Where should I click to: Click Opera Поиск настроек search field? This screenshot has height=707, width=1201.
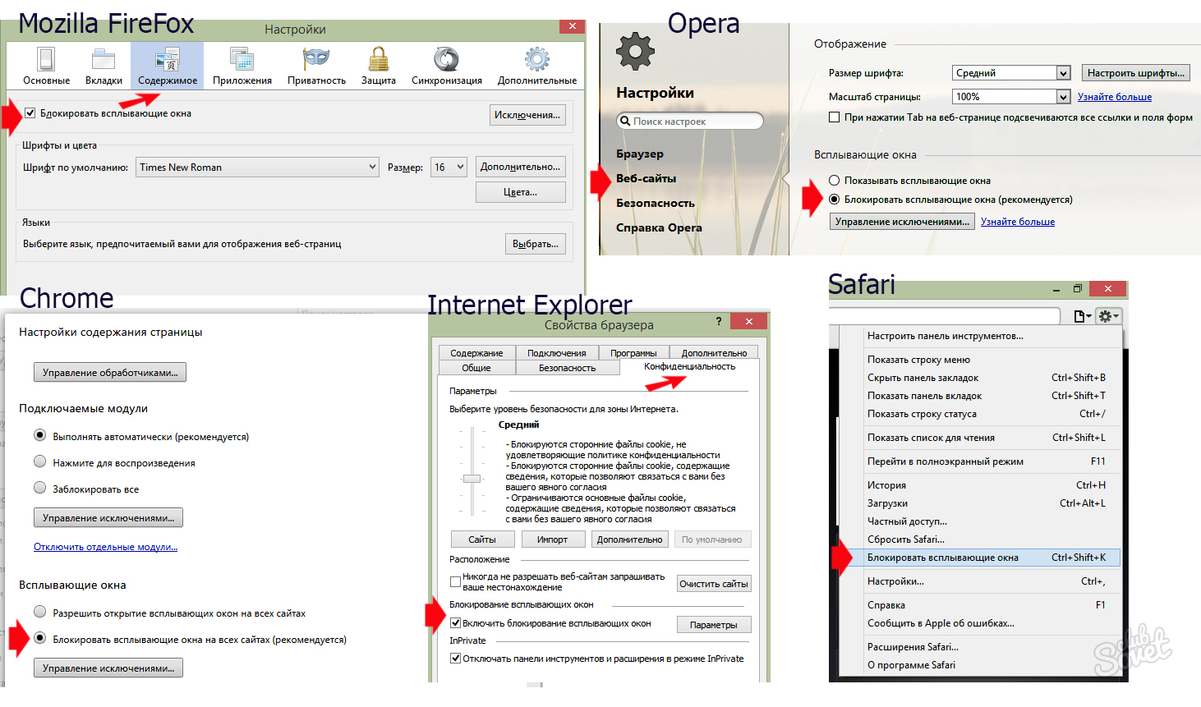pos(690,121)
